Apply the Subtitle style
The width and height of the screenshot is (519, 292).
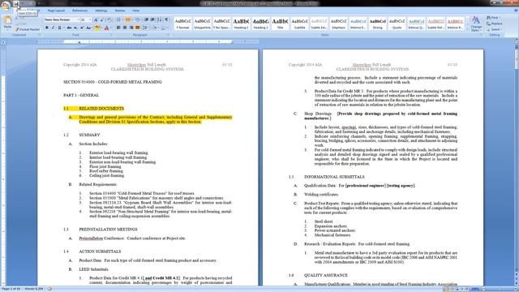pos(299,24)
